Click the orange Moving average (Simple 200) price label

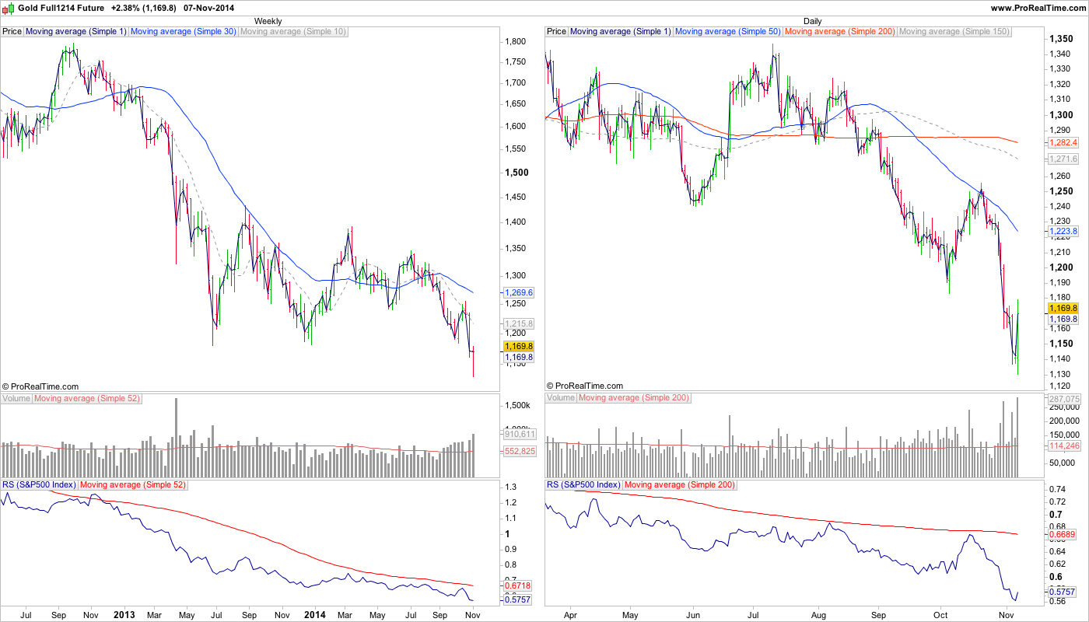click(x=840, y=32)
